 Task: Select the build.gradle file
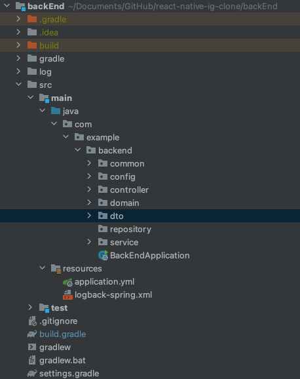(x=63, y=334)
